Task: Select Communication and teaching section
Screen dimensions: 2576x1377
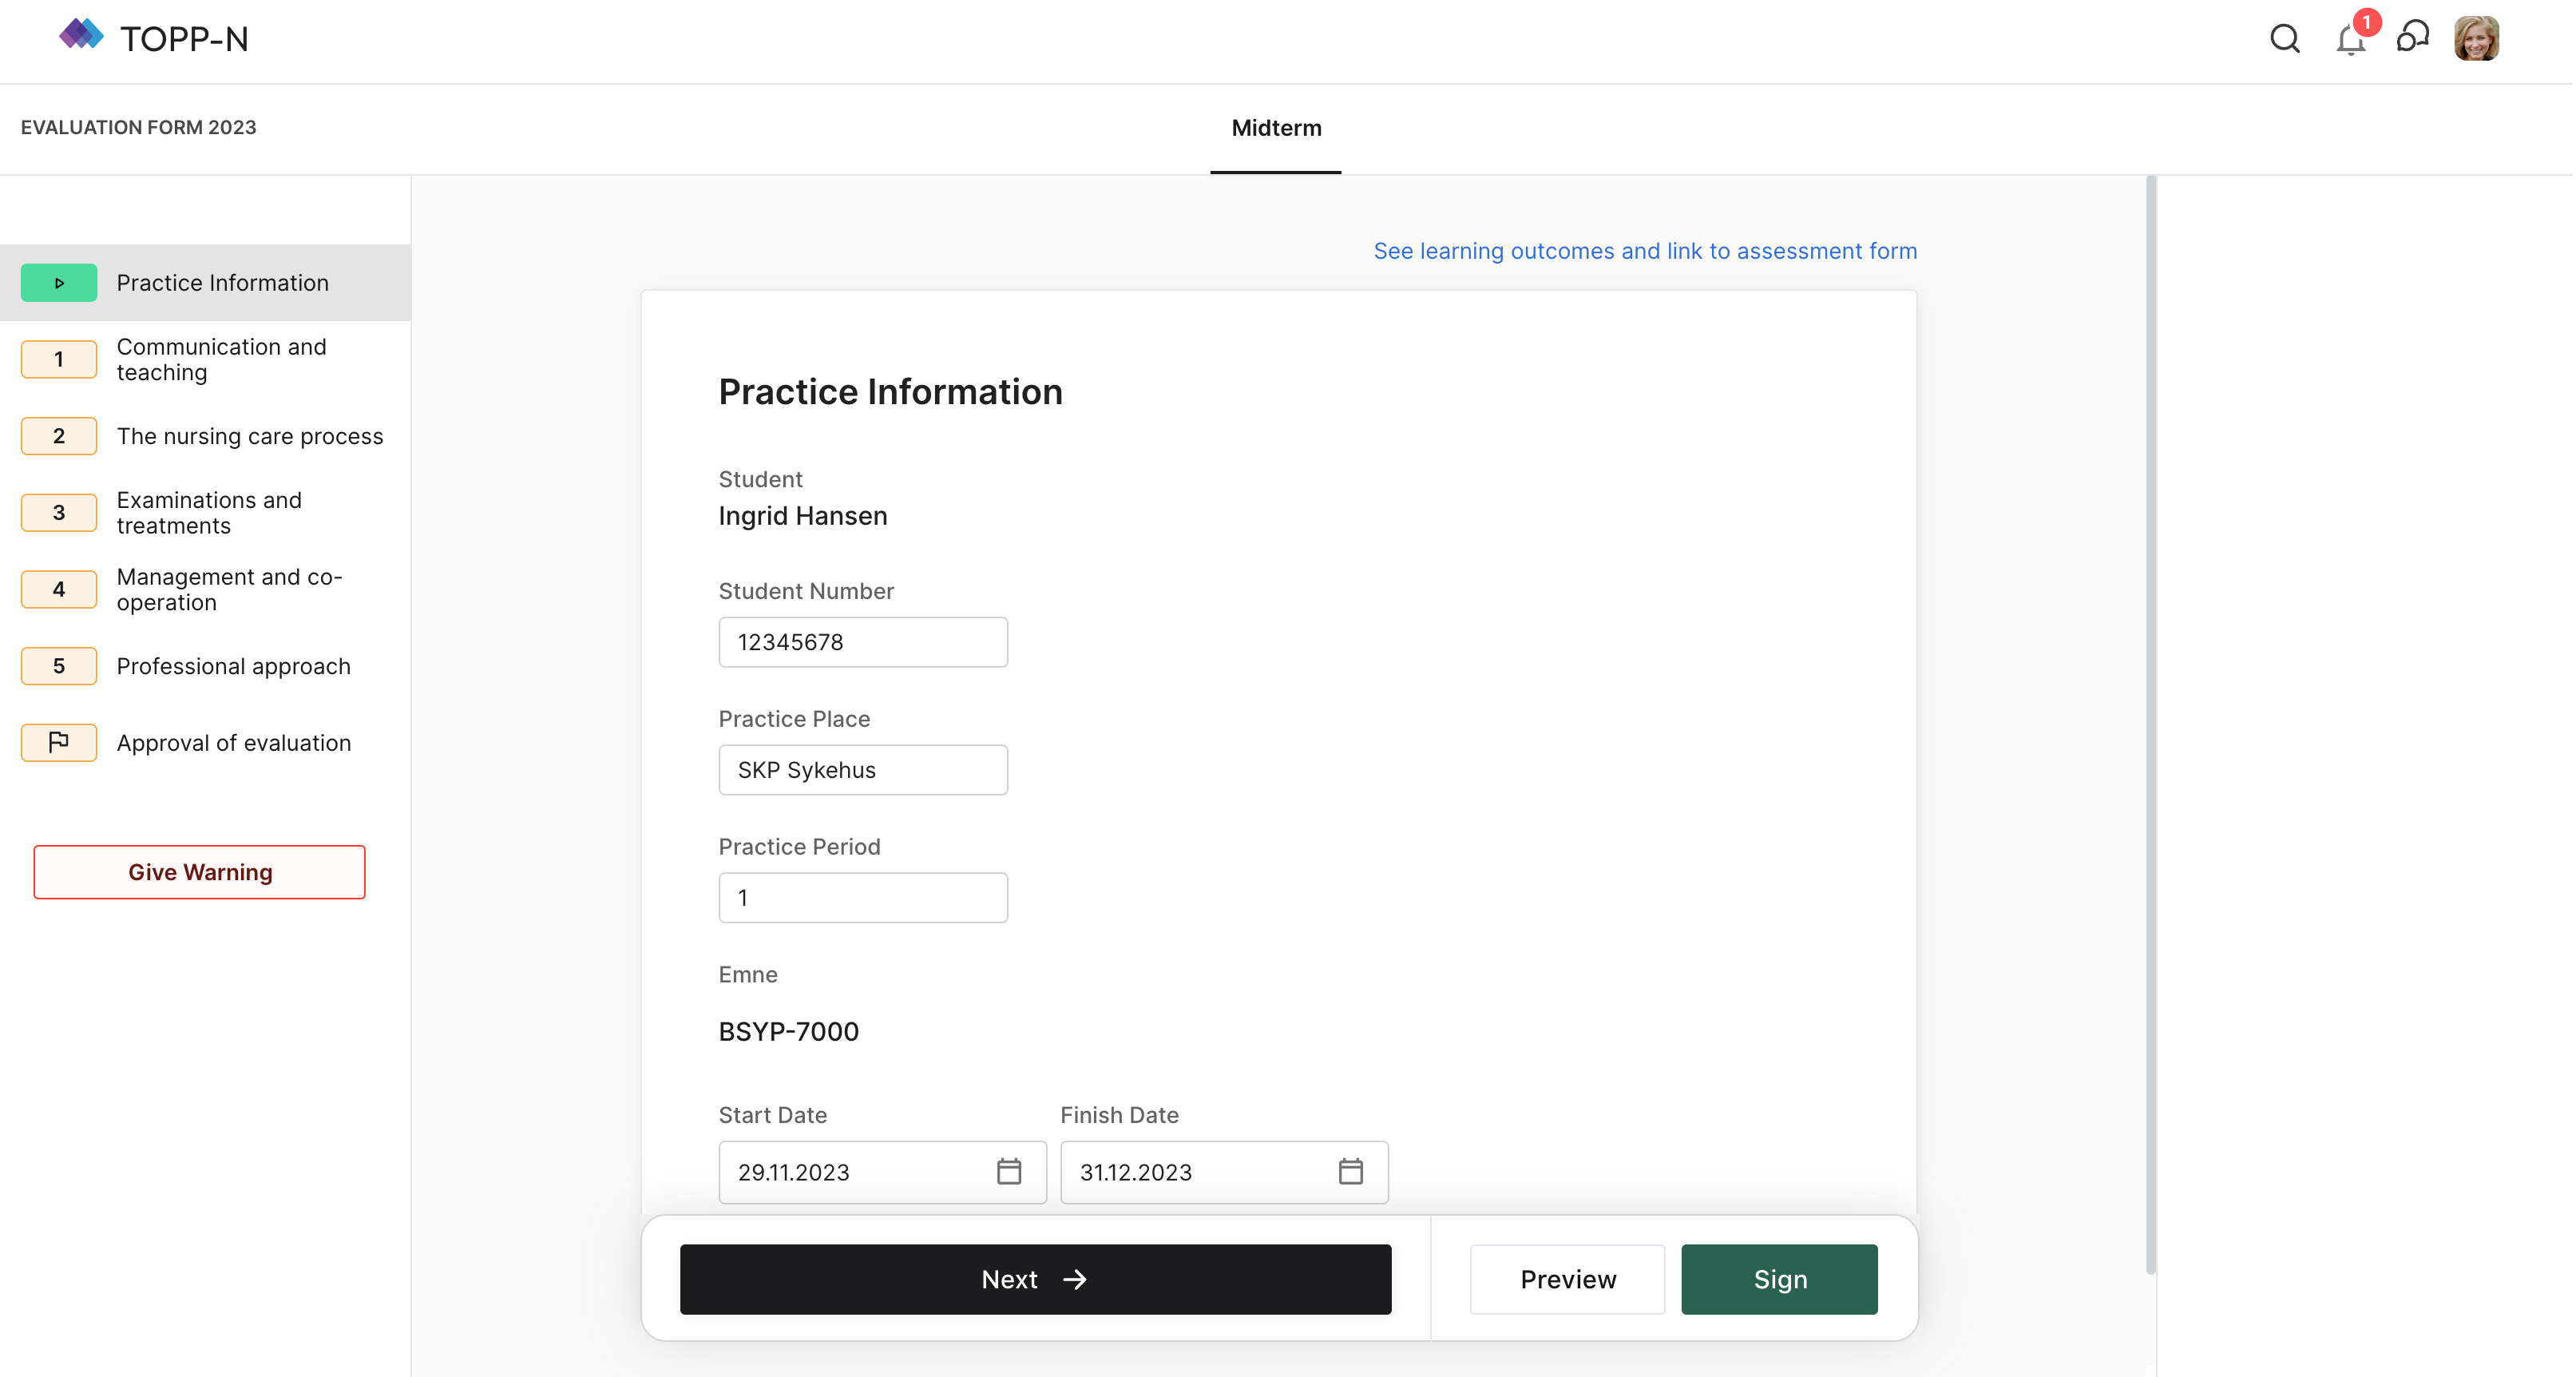Action: [x=221, y=359]
